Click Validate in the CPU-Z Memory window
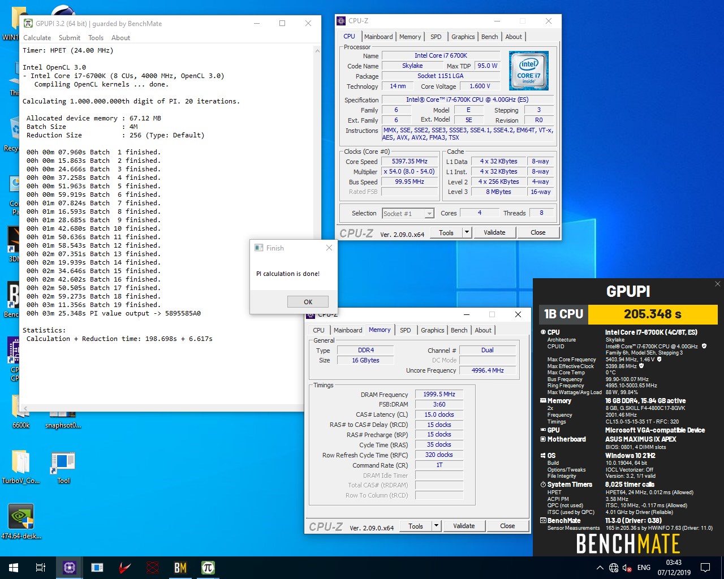Image resolution: width=724 pixels, height=579 pixels. [464, 526]
